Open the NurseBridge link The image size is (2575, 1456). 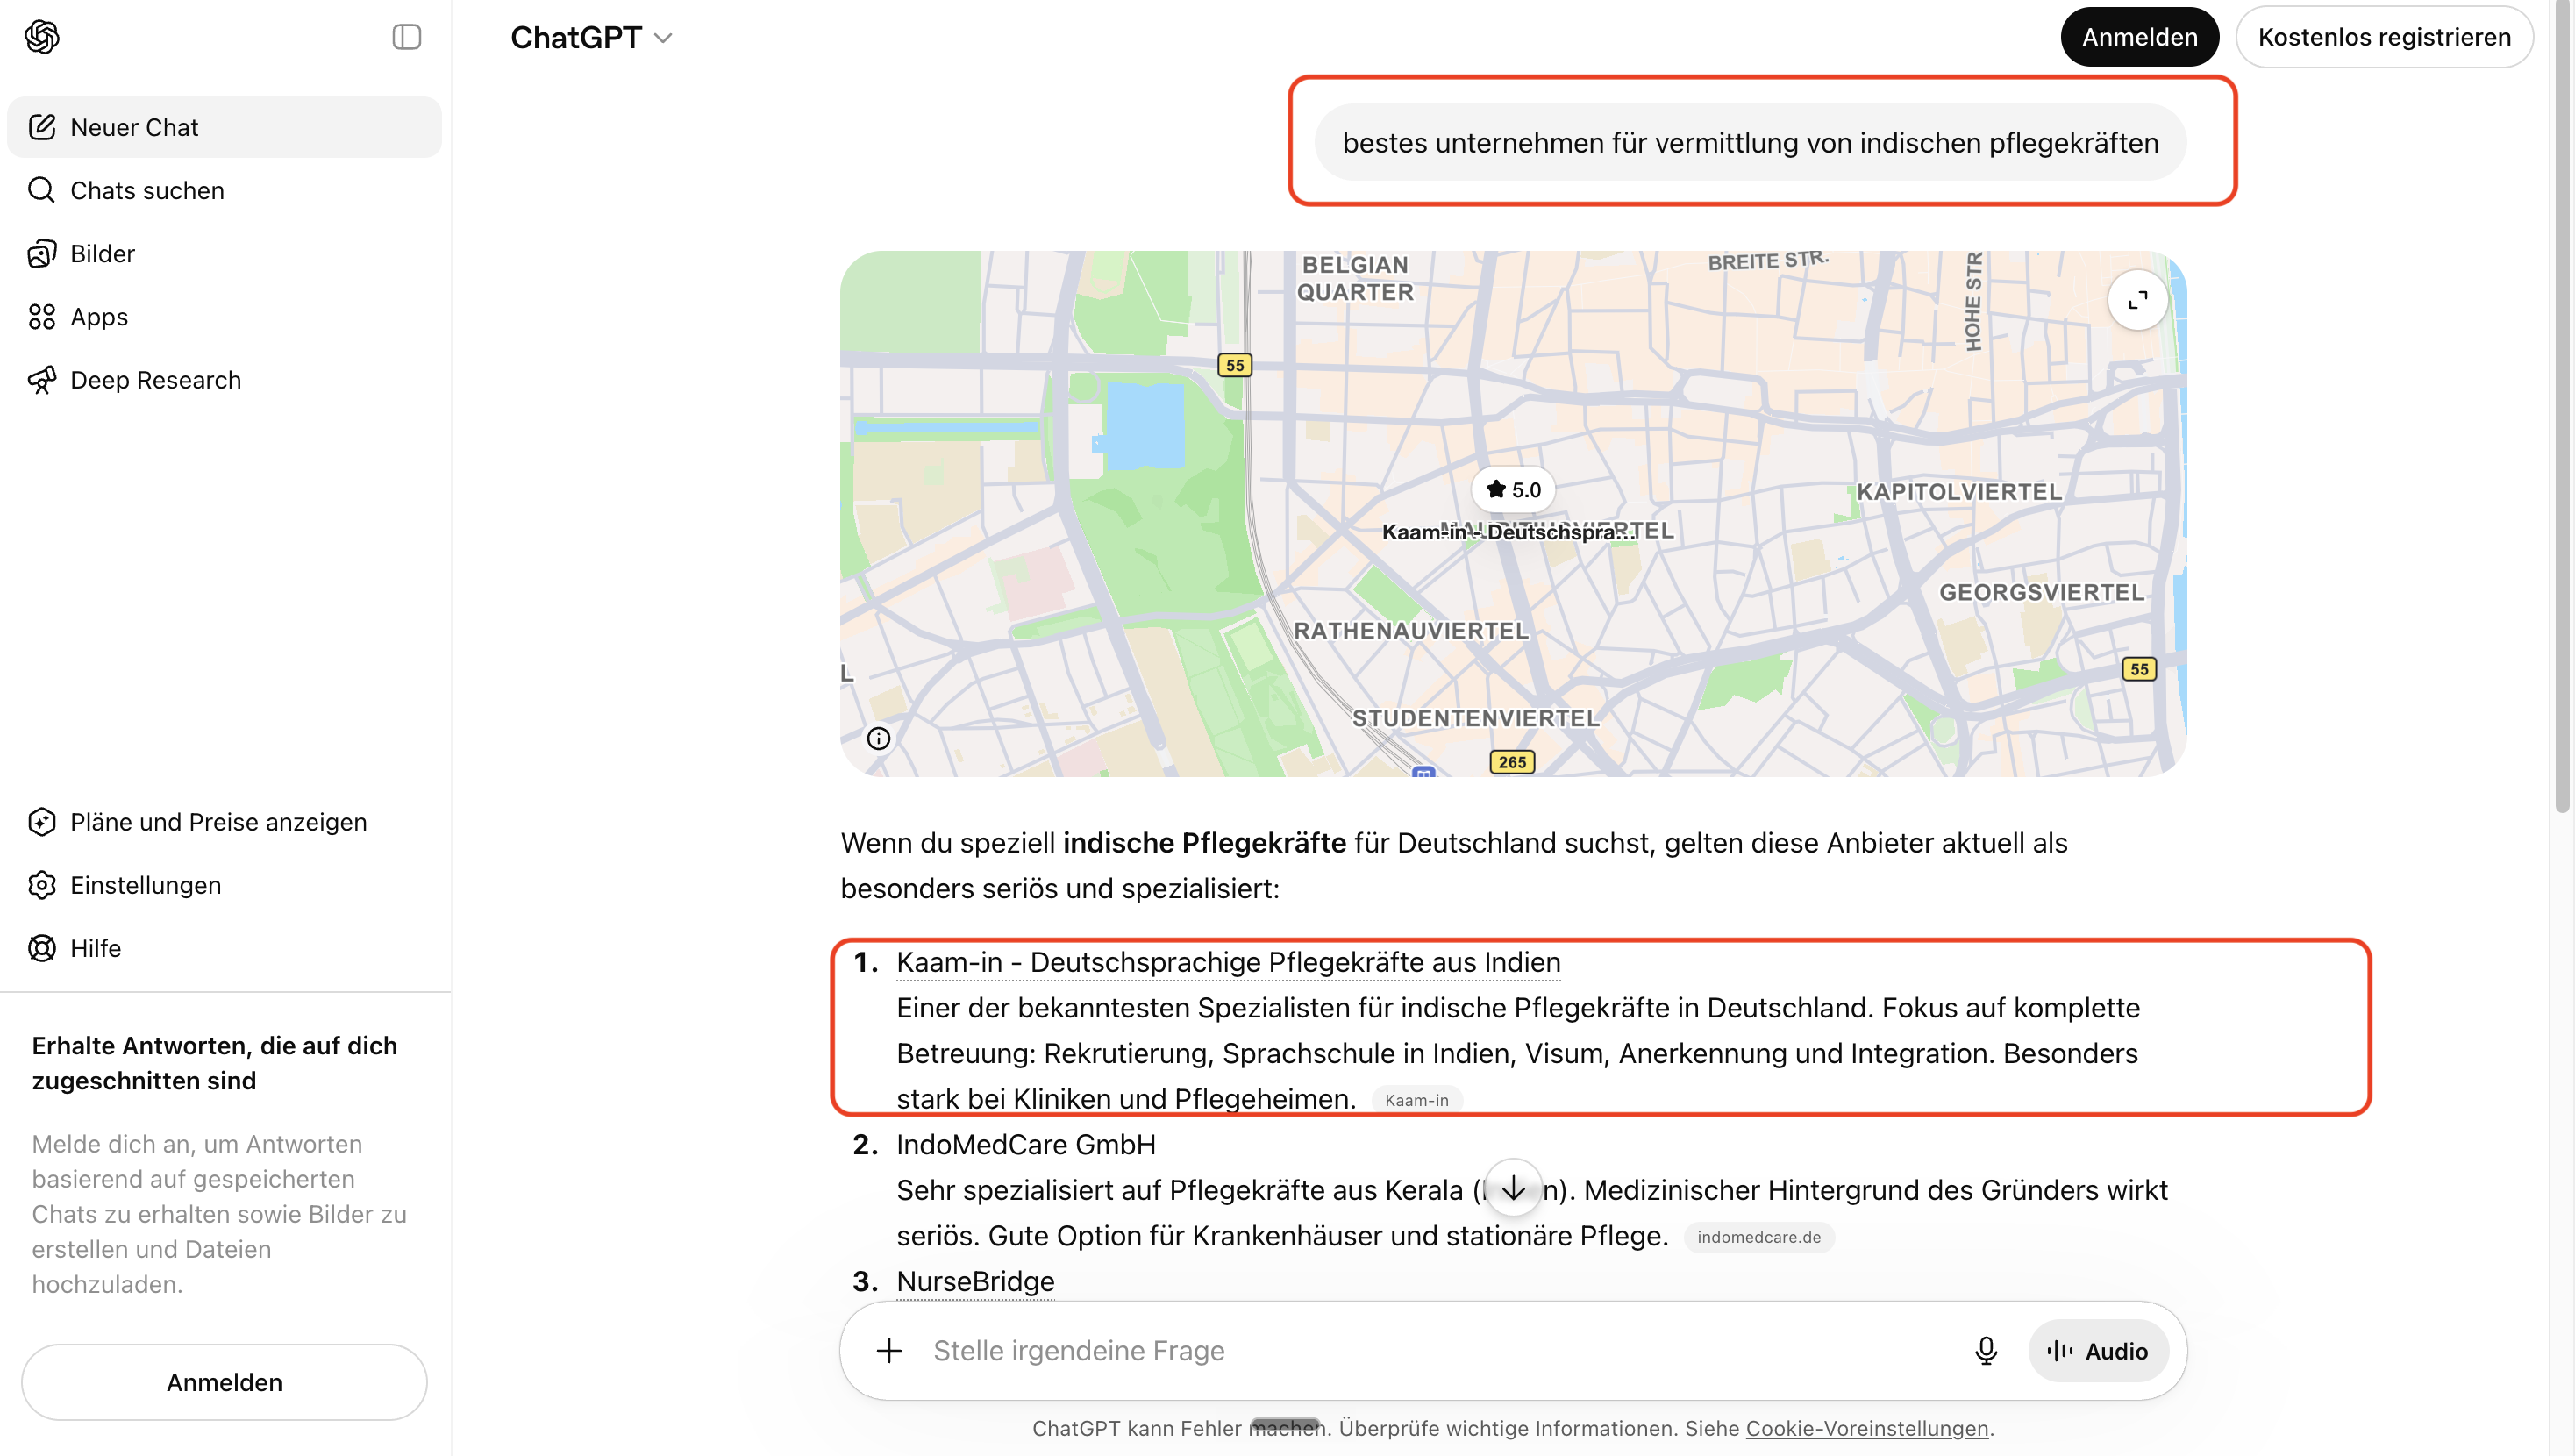(974, 1281)
